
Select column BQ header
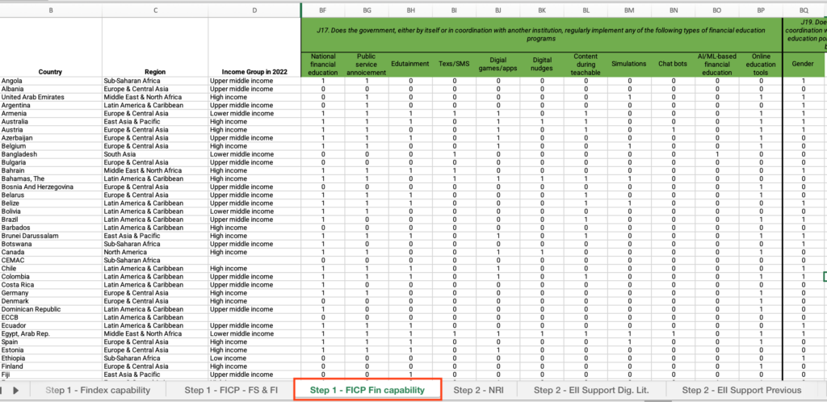(804, 10)
